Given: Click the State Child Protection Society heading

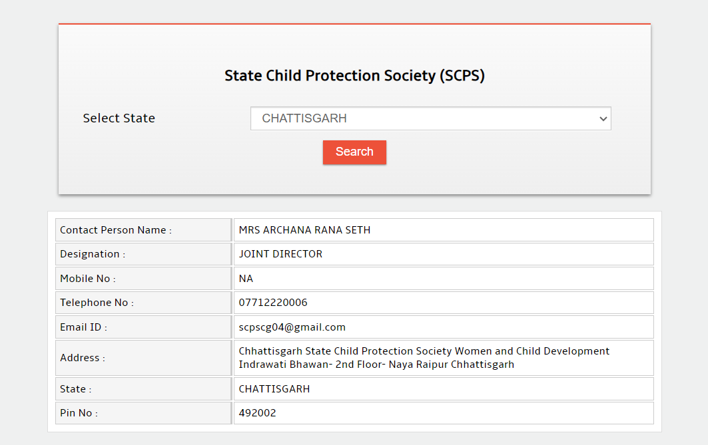Looking at the screenshot, I should [354, 76].
